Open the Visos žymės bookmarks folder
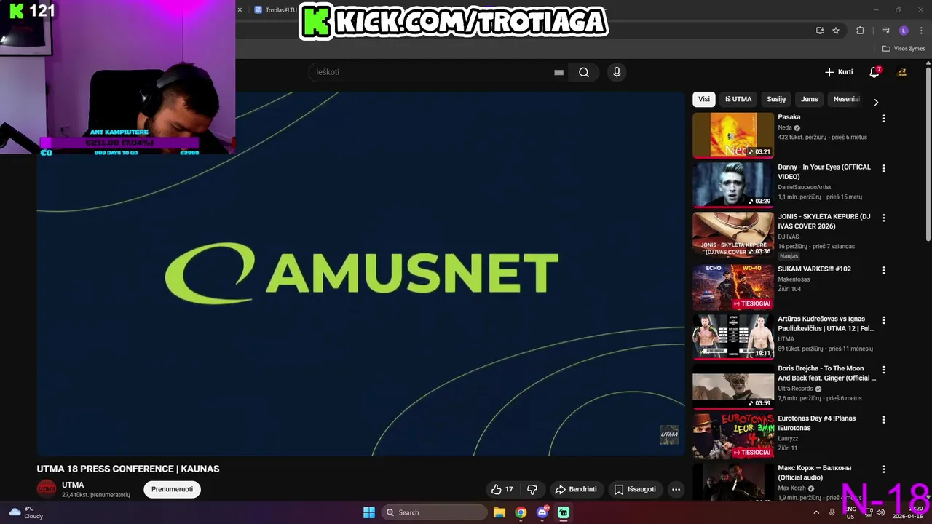This screenshot has height=524, width=932. [x=904, y=49]
